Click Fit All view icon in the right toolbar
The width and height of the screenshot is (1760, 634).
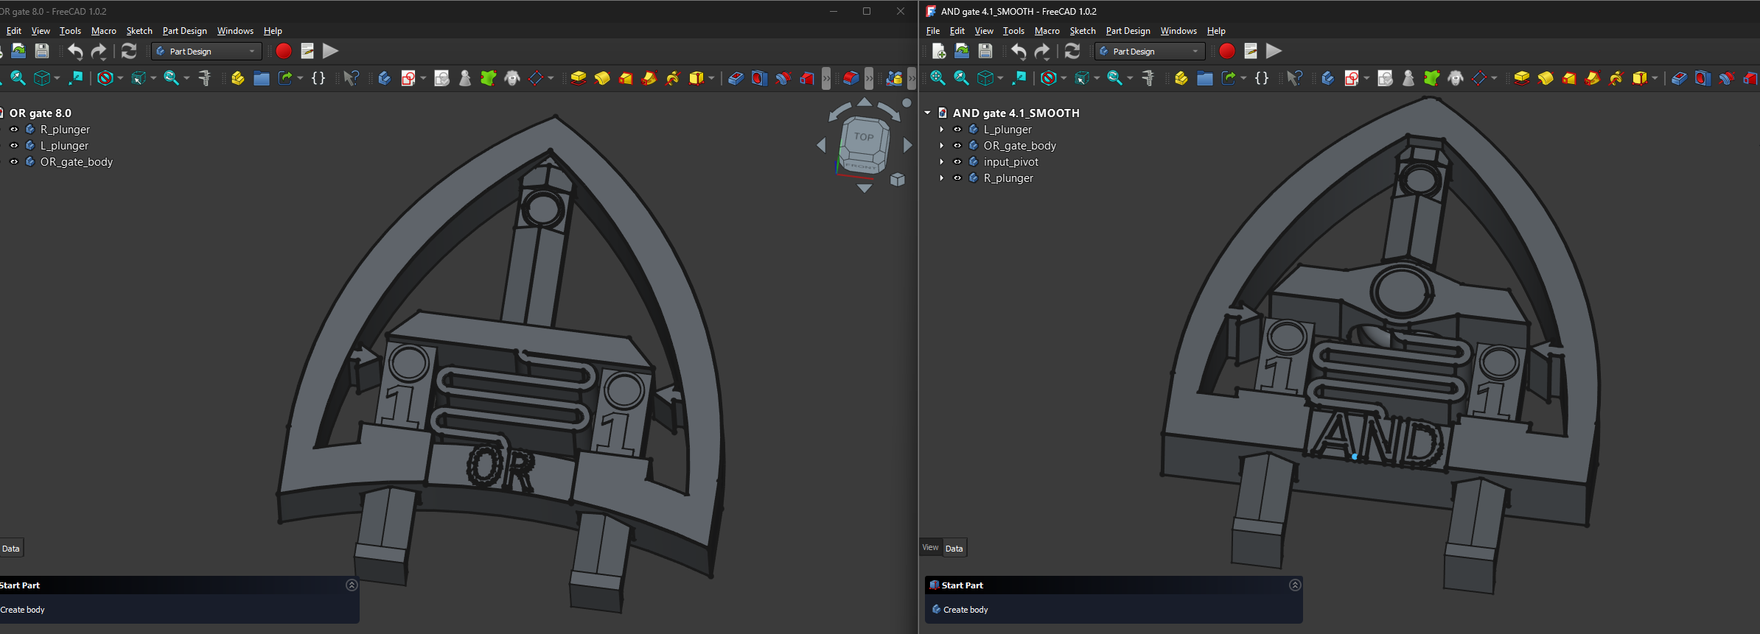coord(937,77)
